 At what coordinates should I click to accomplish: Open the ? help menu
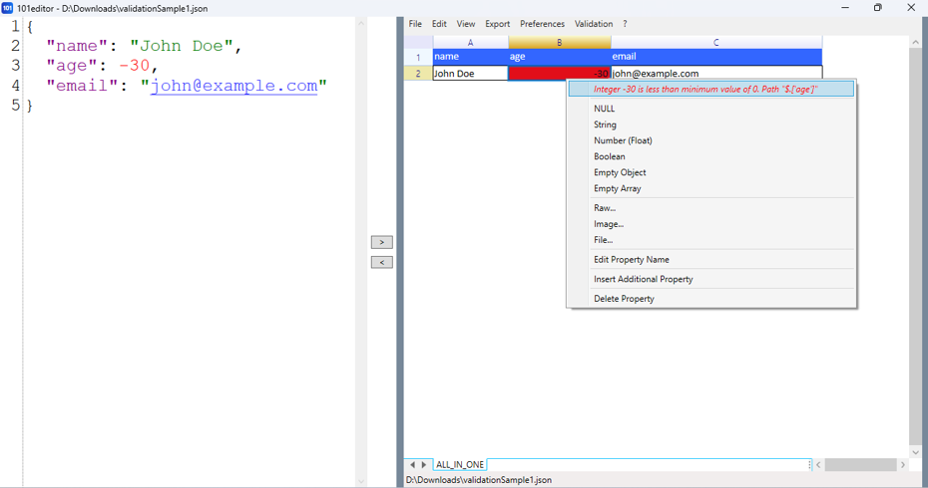point(625,24)
